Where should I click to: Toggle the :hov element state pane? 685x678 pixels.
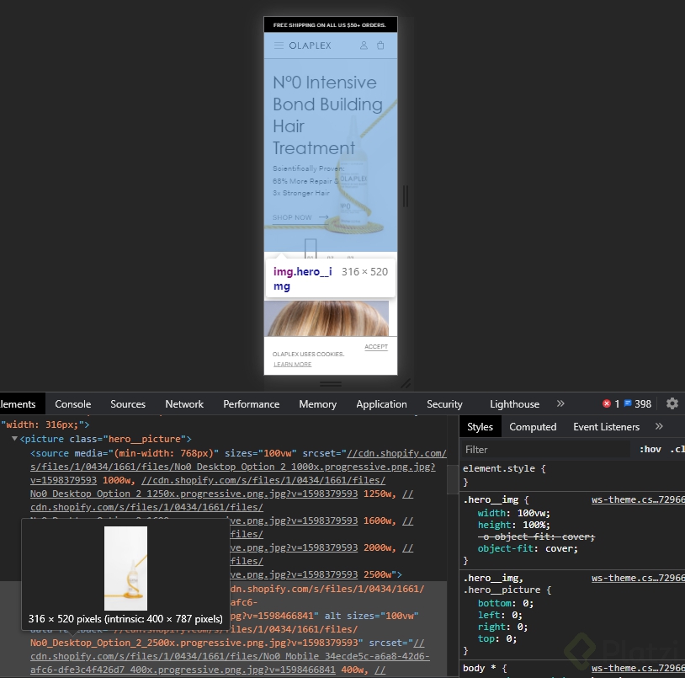click(650, 449)
